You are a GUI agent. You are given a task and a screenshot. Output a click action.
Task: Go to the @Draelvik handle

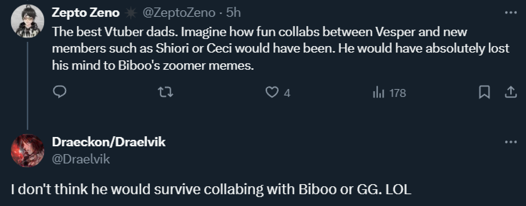click(81, 159)
